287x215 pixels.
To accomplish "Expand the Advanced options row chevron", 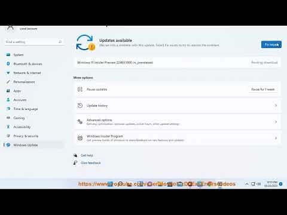I will [x=276, y=122].
